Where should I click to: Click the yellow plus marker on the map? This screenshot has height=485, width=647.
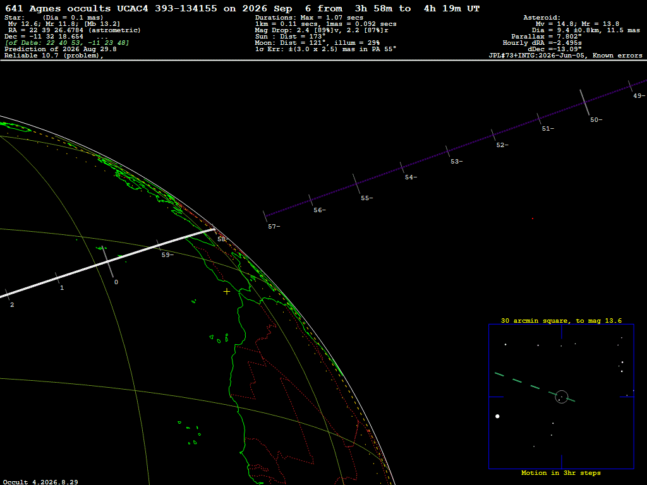coord(227,292)
